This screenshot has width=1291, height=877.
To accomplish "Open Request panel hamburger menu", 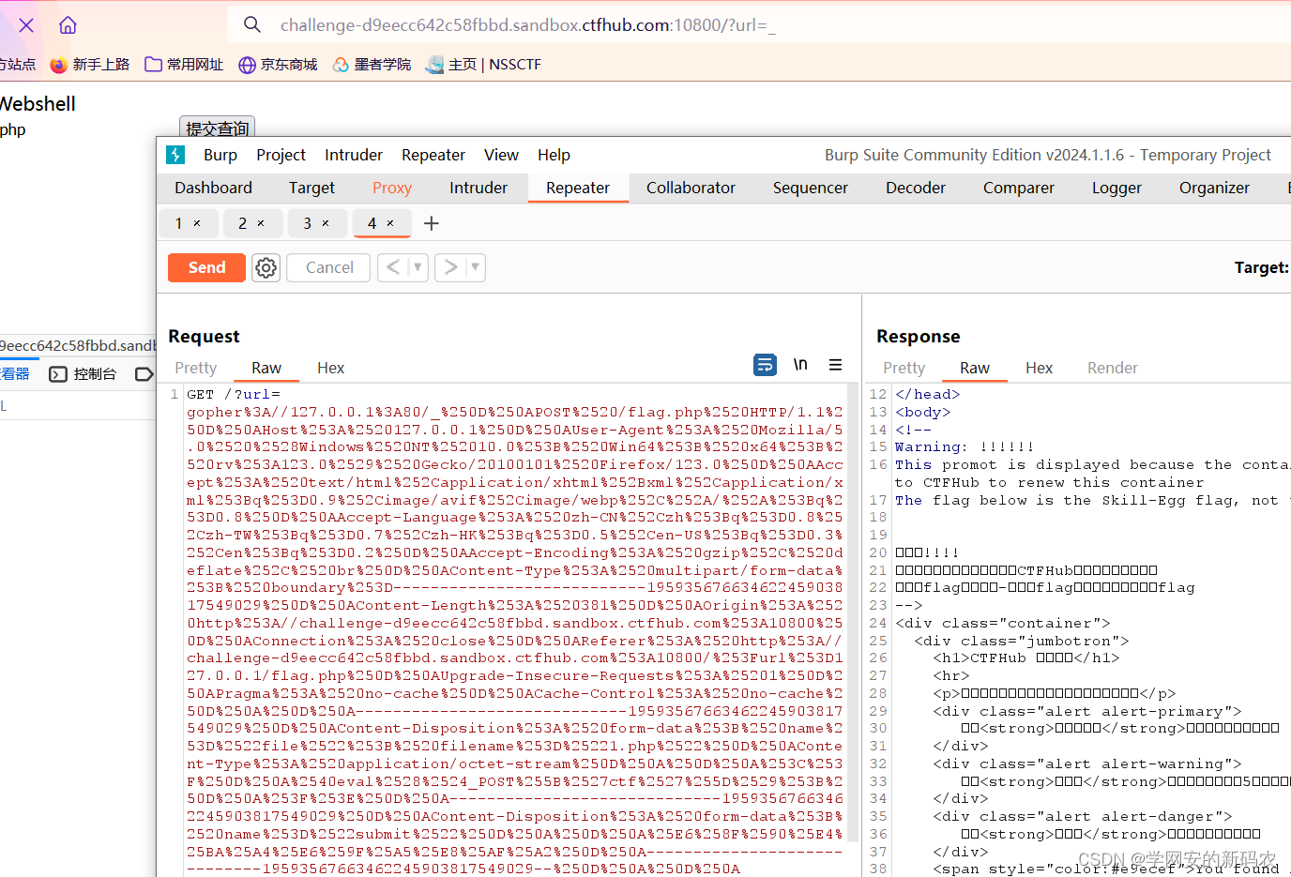I will [x=835, y=365].
